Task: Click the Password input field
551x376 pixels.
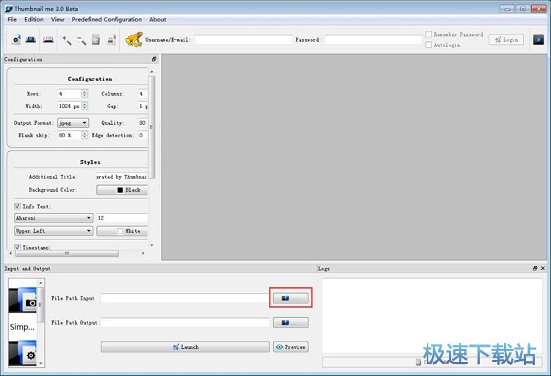Action: [373, 40]
